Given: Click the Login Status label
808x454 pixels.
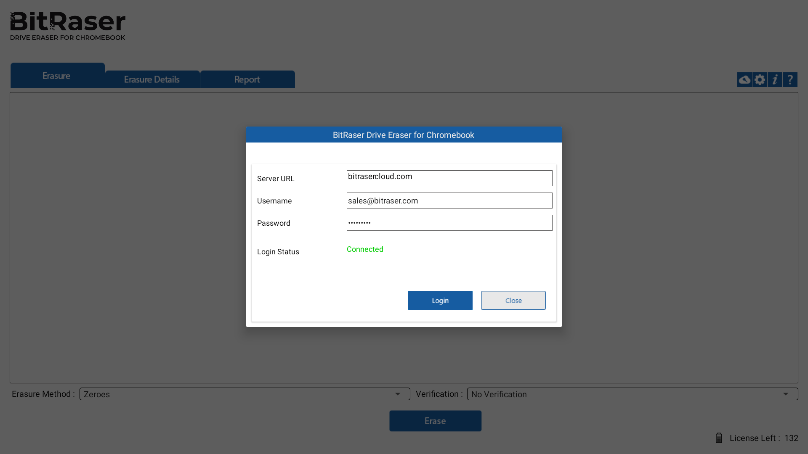Looking at the screenshot, I should point(278,252).
